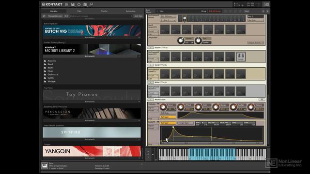Open the Instrument Insert FX Preset dropdown

click(153, 58)
